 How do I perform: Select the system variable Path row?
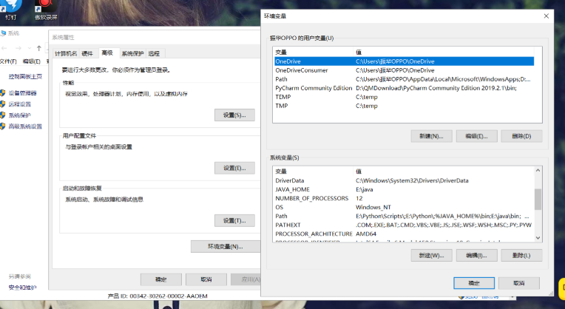pyautogui.click(x=404, y=216)
